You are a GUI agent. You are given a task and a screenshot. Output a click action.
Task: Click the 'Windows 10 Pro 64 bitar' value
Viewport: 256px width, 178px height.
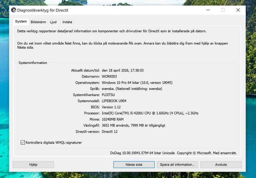coord(137,83)
